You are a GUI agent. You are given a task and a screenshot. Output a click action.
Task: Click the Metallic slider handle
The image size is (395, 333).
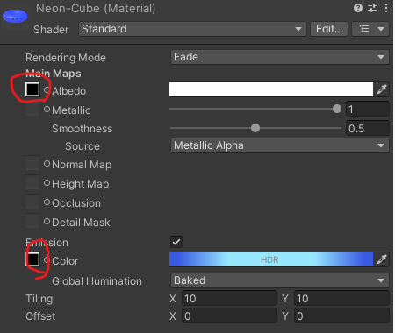point(337,109)
